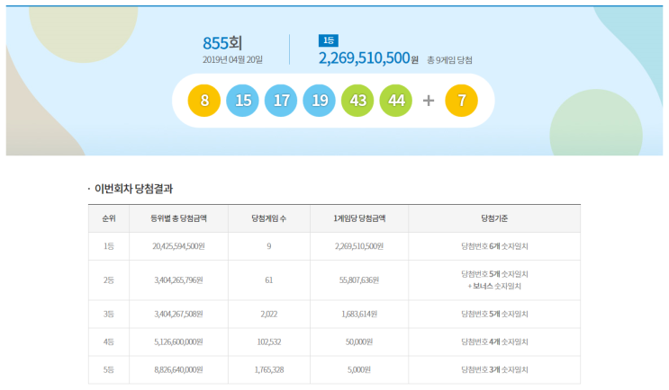Image resolution: width=669 pixels, height=390 pixels.
Task: Click the blue winning ball number 15
Action: click(x=242, y=101)
